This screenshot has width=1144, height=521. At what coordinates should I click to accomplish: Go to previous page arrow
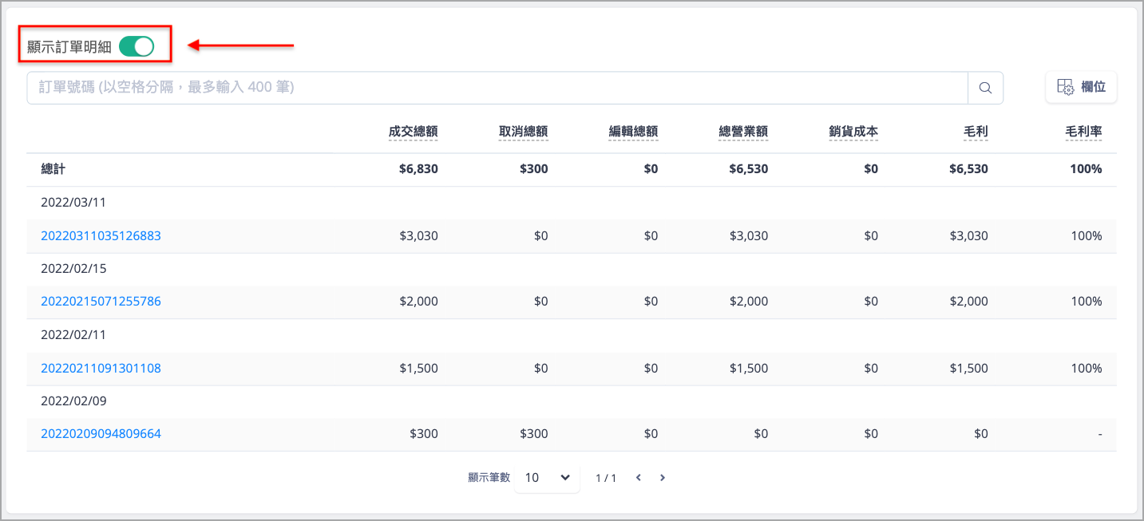tap(639, 478)
